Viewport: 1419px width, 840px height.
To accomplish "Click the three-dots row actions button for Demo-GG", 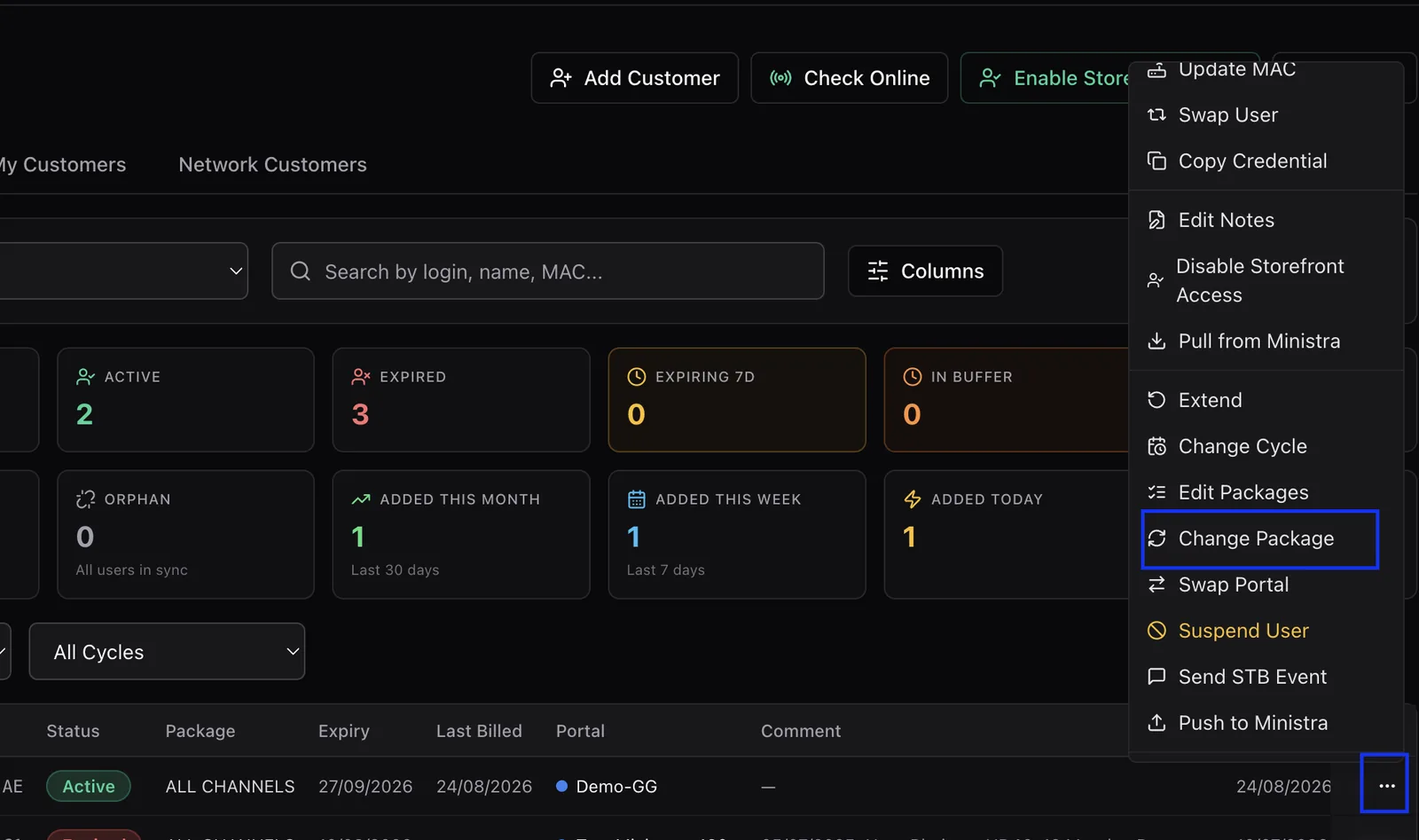I will (1386, 786).
